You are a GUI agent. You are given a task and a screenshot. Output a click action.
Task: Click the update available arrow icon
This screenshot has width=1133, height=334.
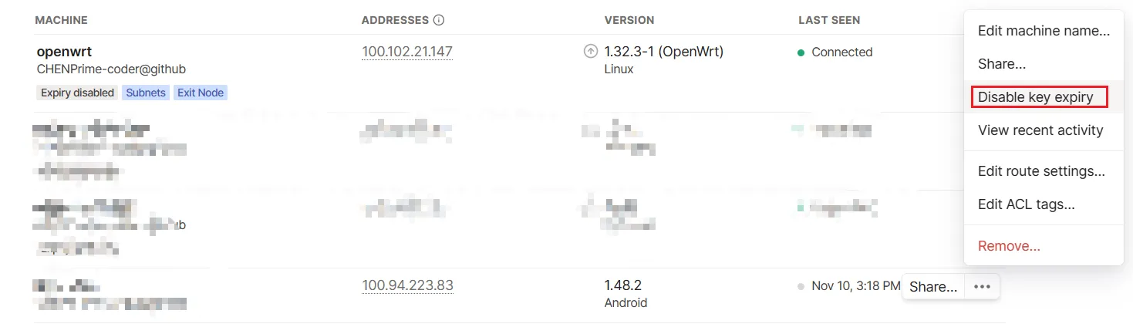tap(591, 52)
